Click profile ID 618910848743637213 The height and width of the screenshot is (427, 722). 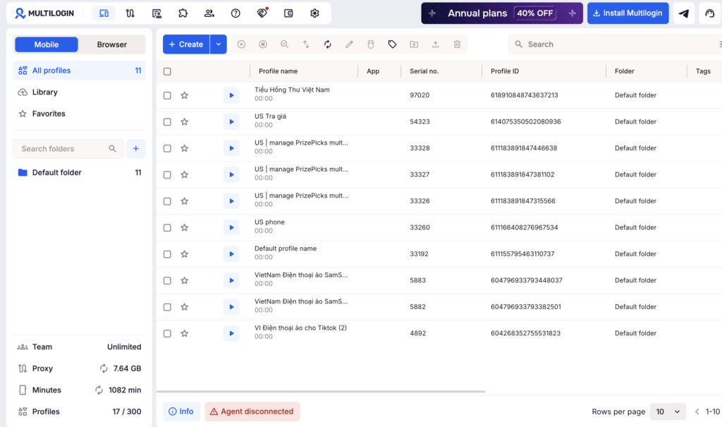point(525,95)
